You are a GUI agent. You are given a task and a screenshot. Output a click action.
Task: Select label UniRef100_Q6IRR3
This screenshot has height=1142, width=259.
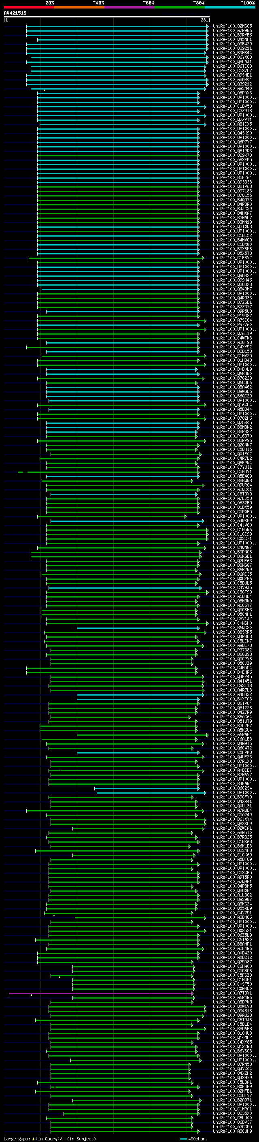(232, 151)
